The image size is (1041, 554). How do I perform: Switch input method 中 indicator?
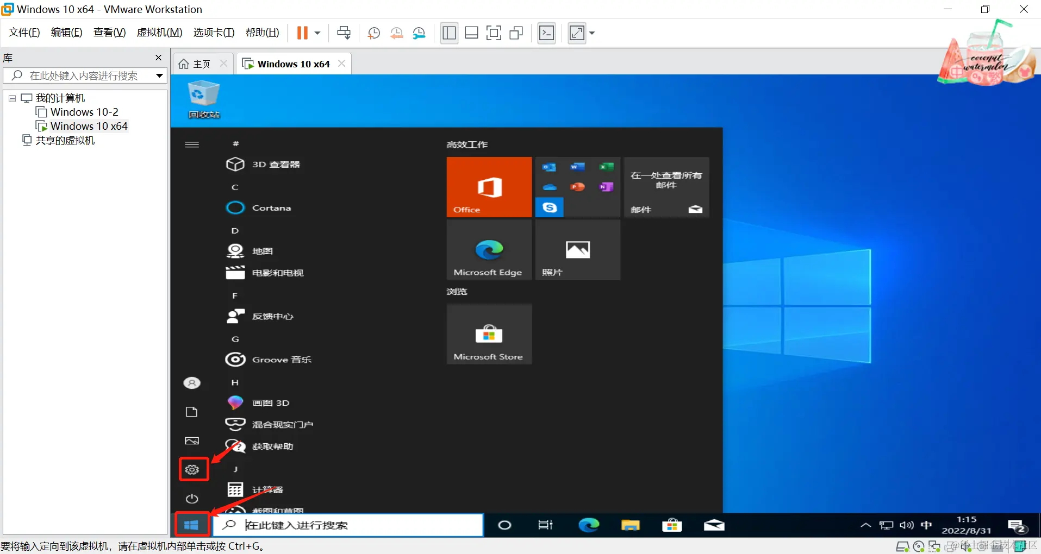coord(926,525)
